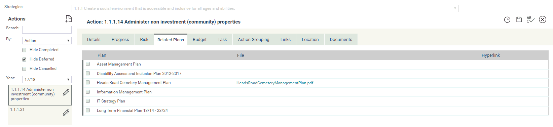Open the Year 17/18 dropdown
This screenshot has width=553, height=127.
(x=47, y=80)
